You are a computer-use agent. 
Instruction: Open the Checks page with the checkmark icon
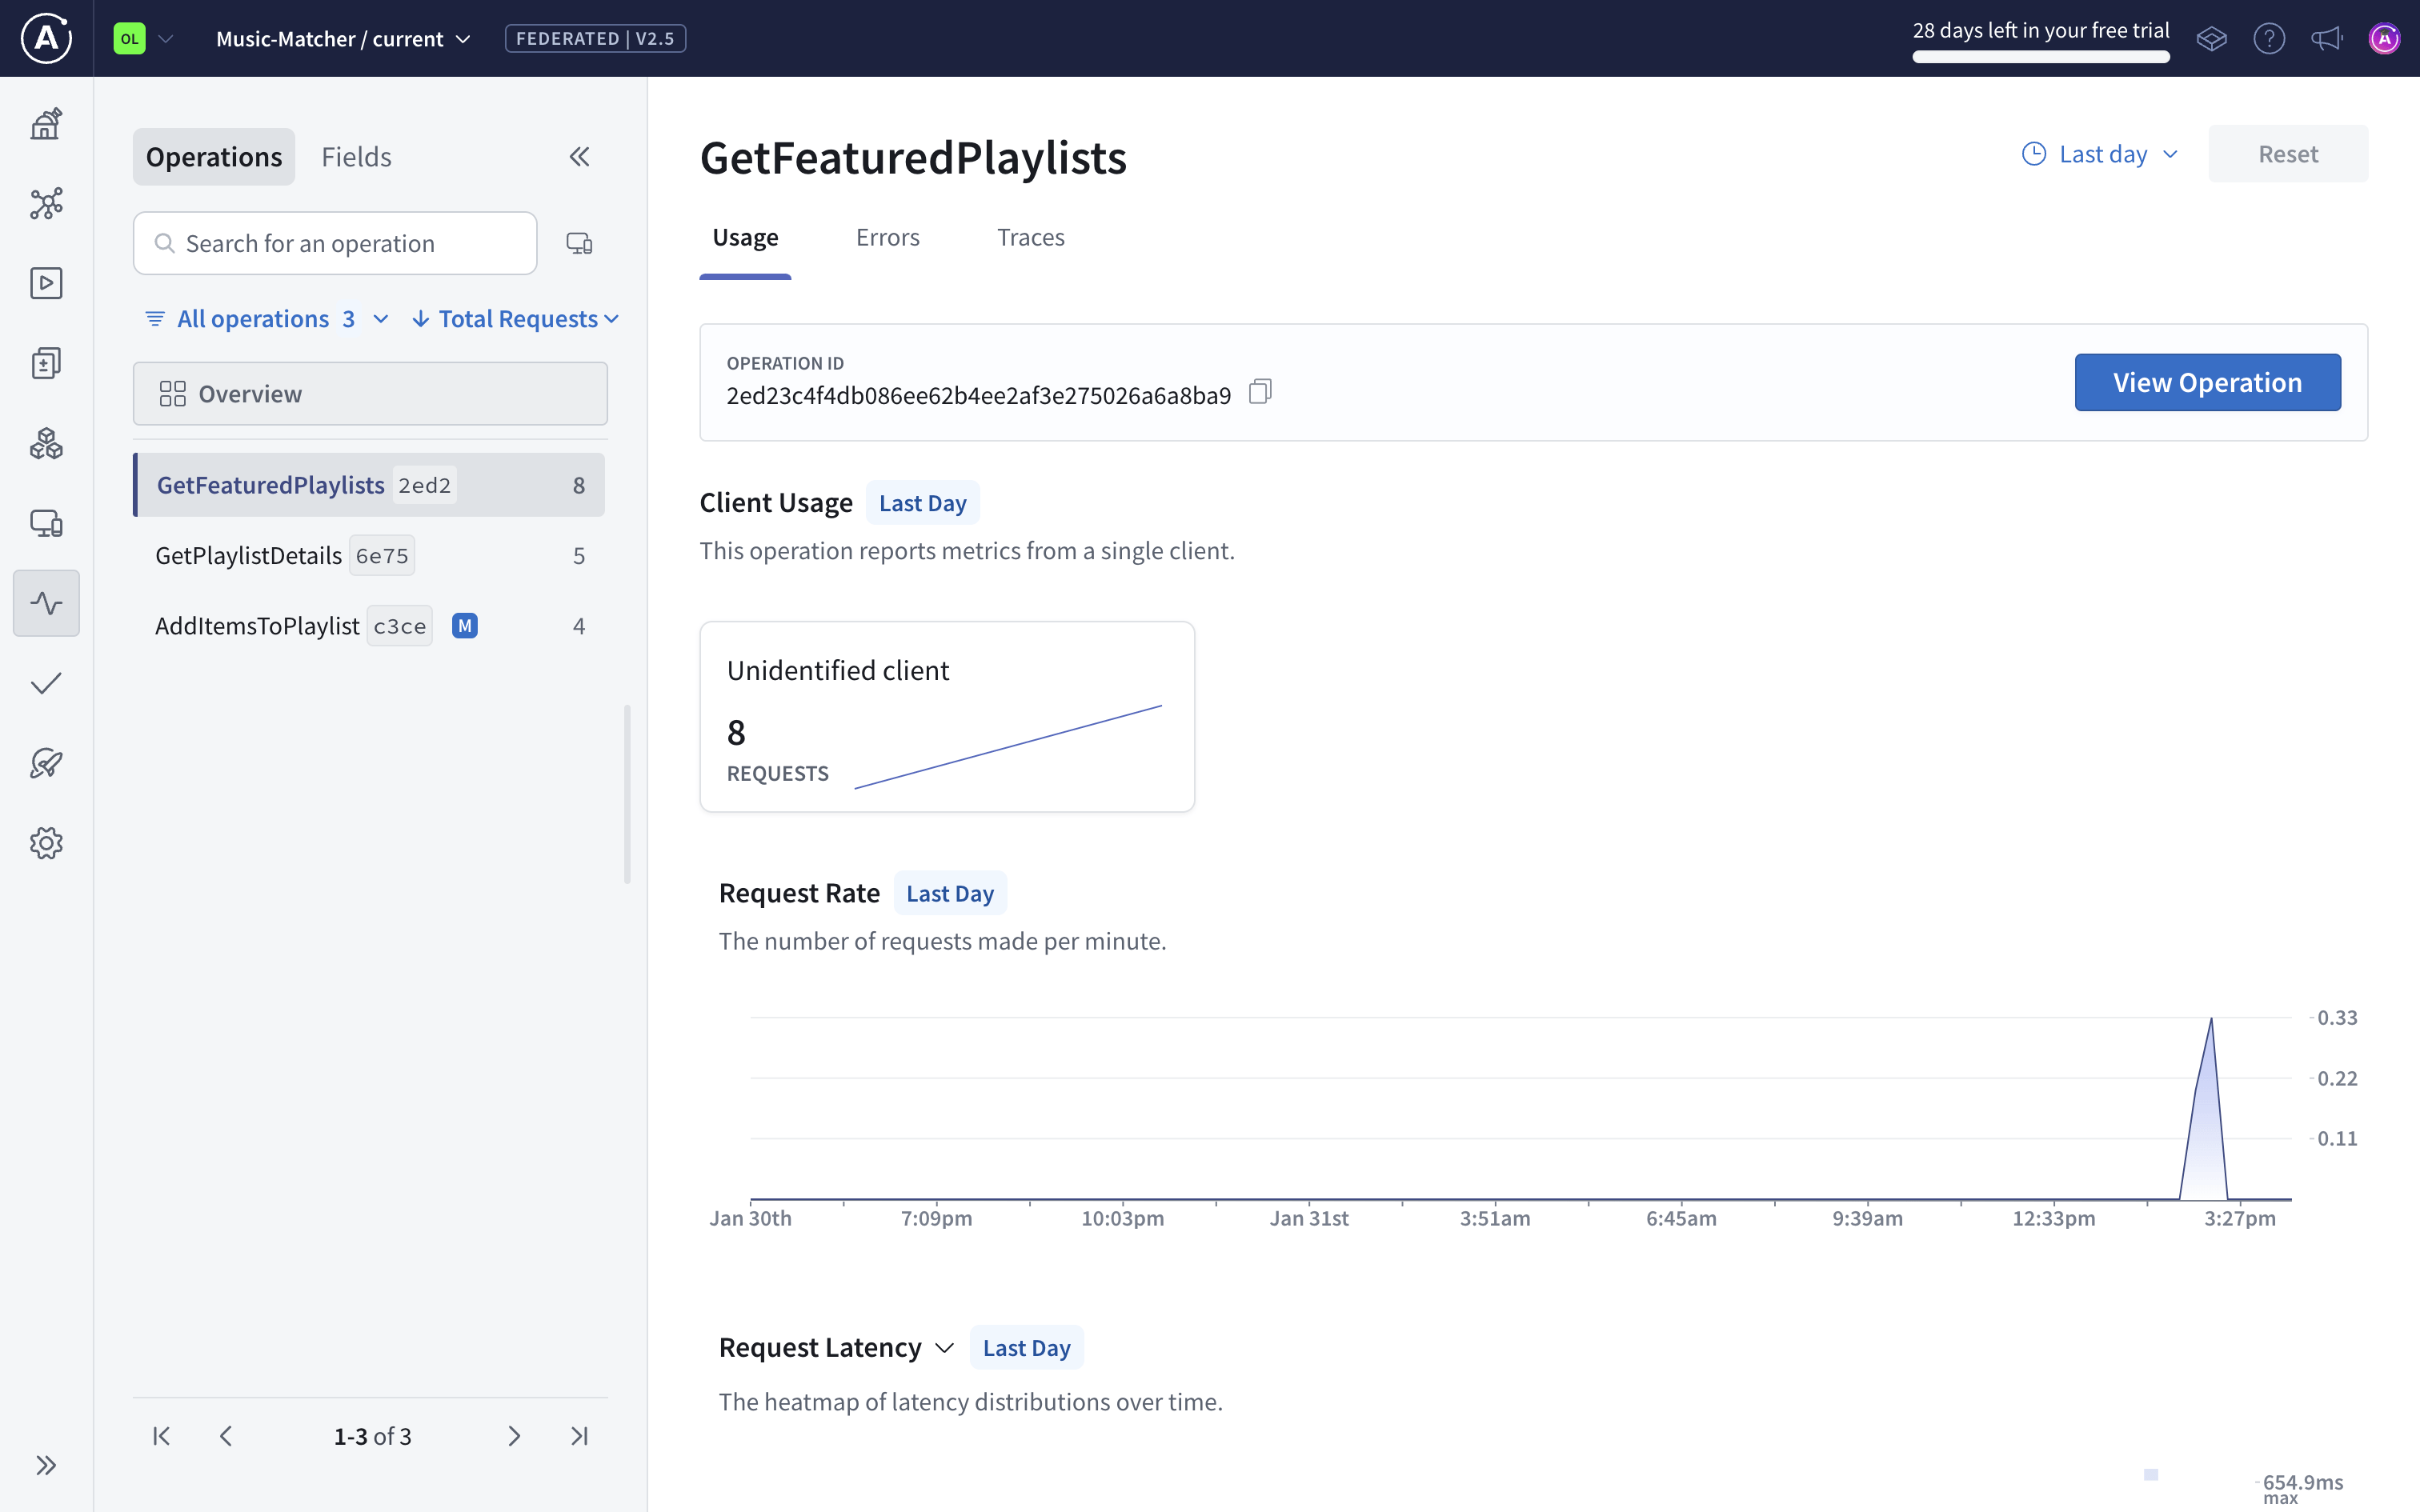pos(46,683)
